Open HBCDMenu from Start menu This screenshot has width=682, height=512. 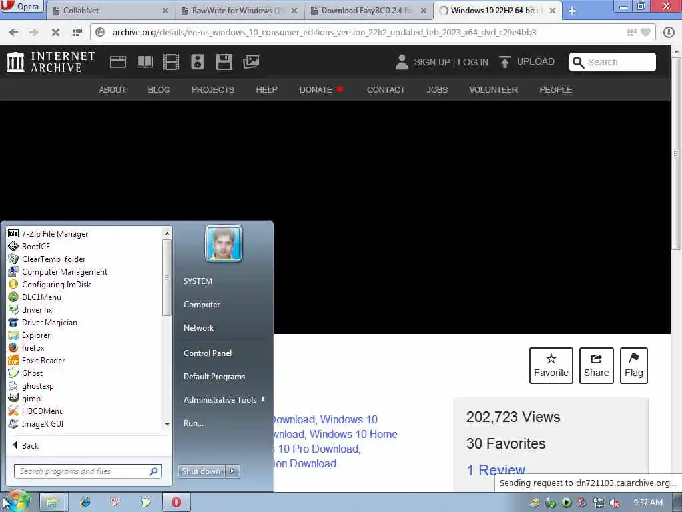(x=36, y=411)
